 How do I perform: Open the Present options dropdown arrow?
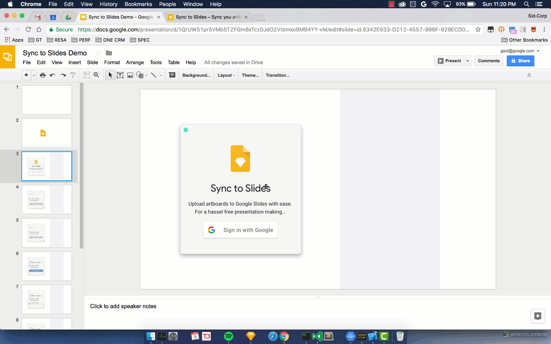point(468,61)
